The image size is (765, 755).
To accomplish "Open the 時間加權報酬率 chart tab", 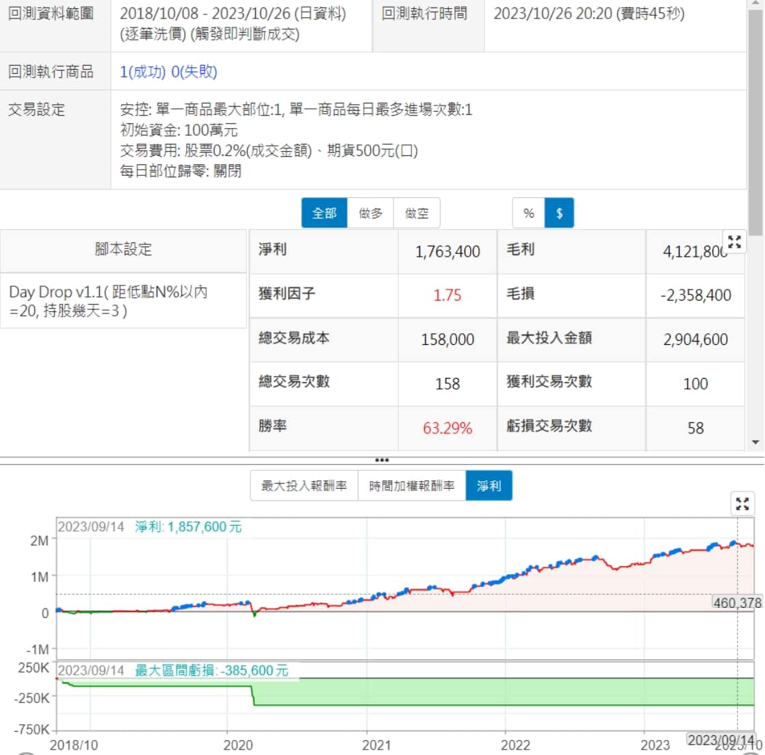I will click(411, 486).
